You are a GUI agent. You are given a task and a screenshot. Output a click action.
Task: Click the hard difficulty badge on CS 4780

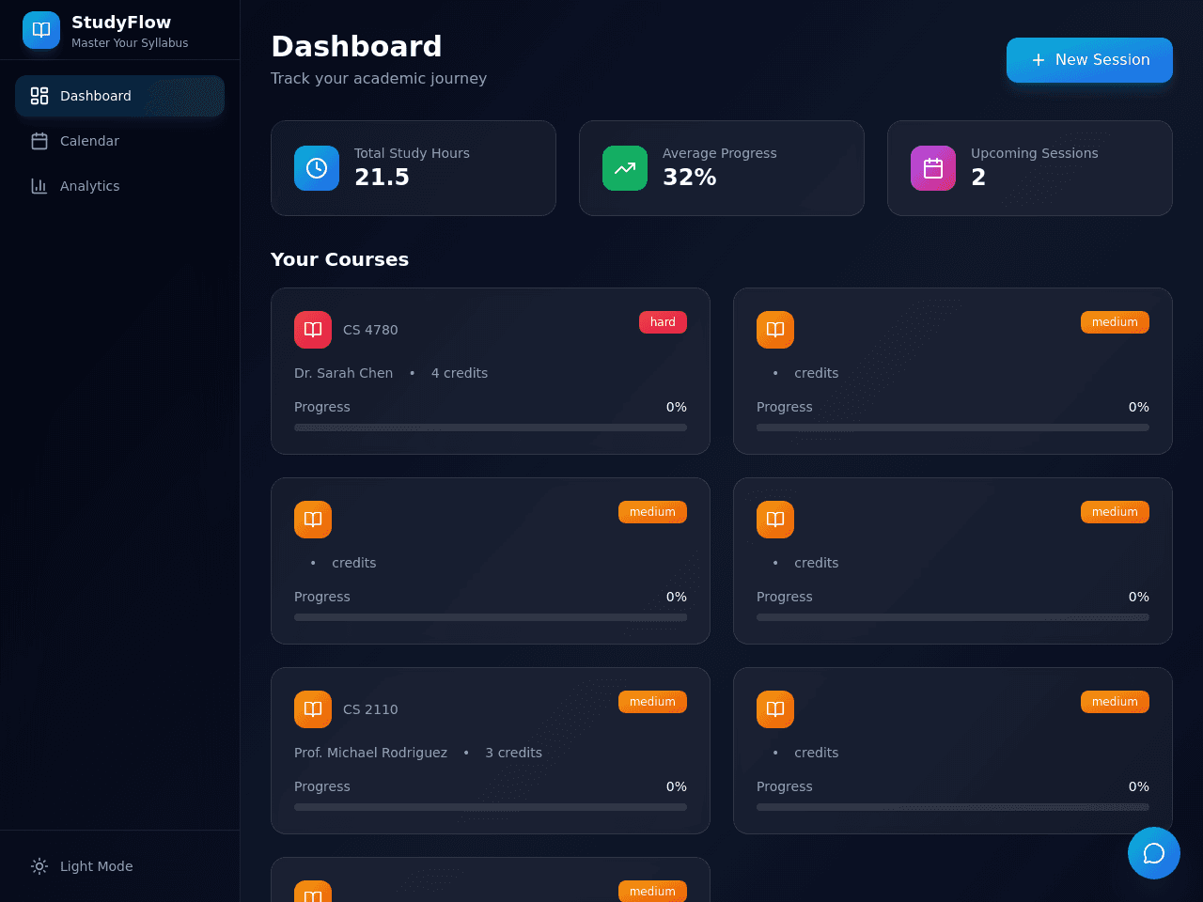[663, 322]
